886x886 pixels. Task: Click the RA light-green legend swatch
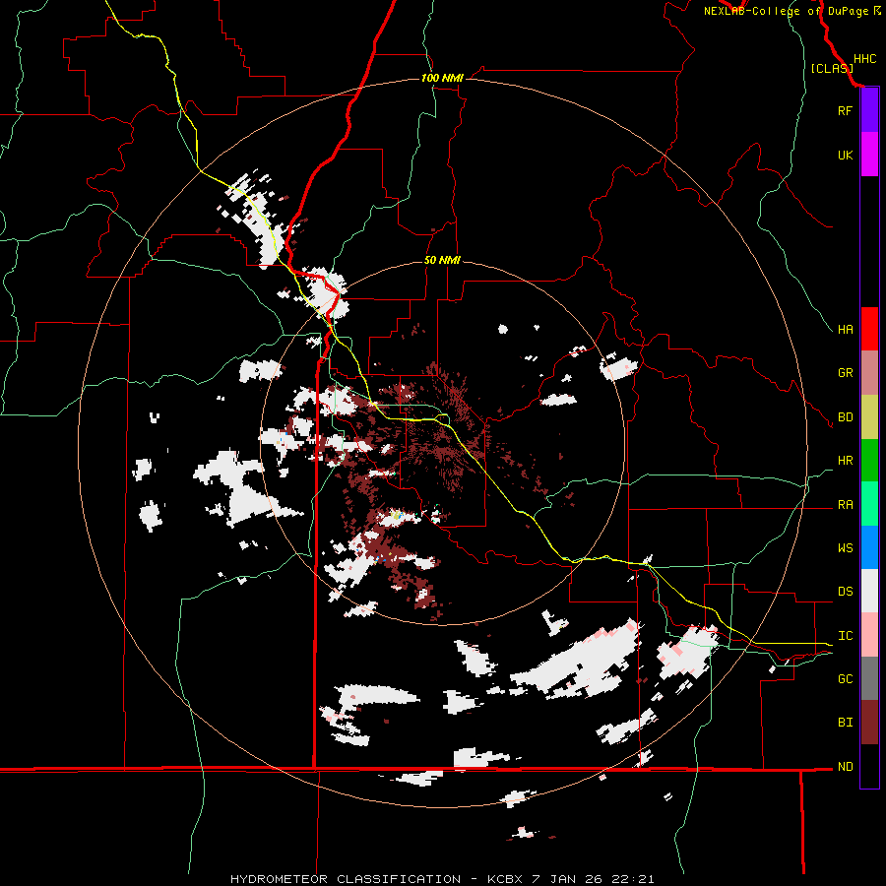point(869,504)
